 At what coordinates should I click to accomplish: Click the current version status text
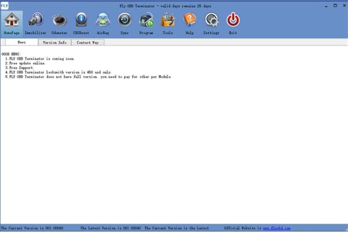[x=32, y=229]
